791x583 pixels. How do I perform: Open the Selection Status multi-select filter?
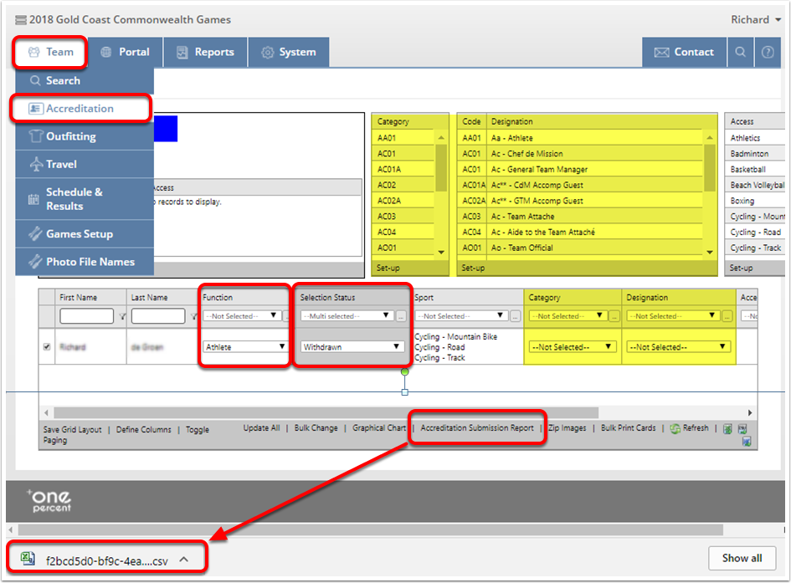click(347, 316)
